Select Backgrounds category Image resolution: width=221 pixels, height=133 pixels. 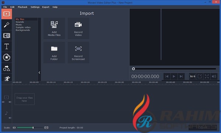coord(23,30)
